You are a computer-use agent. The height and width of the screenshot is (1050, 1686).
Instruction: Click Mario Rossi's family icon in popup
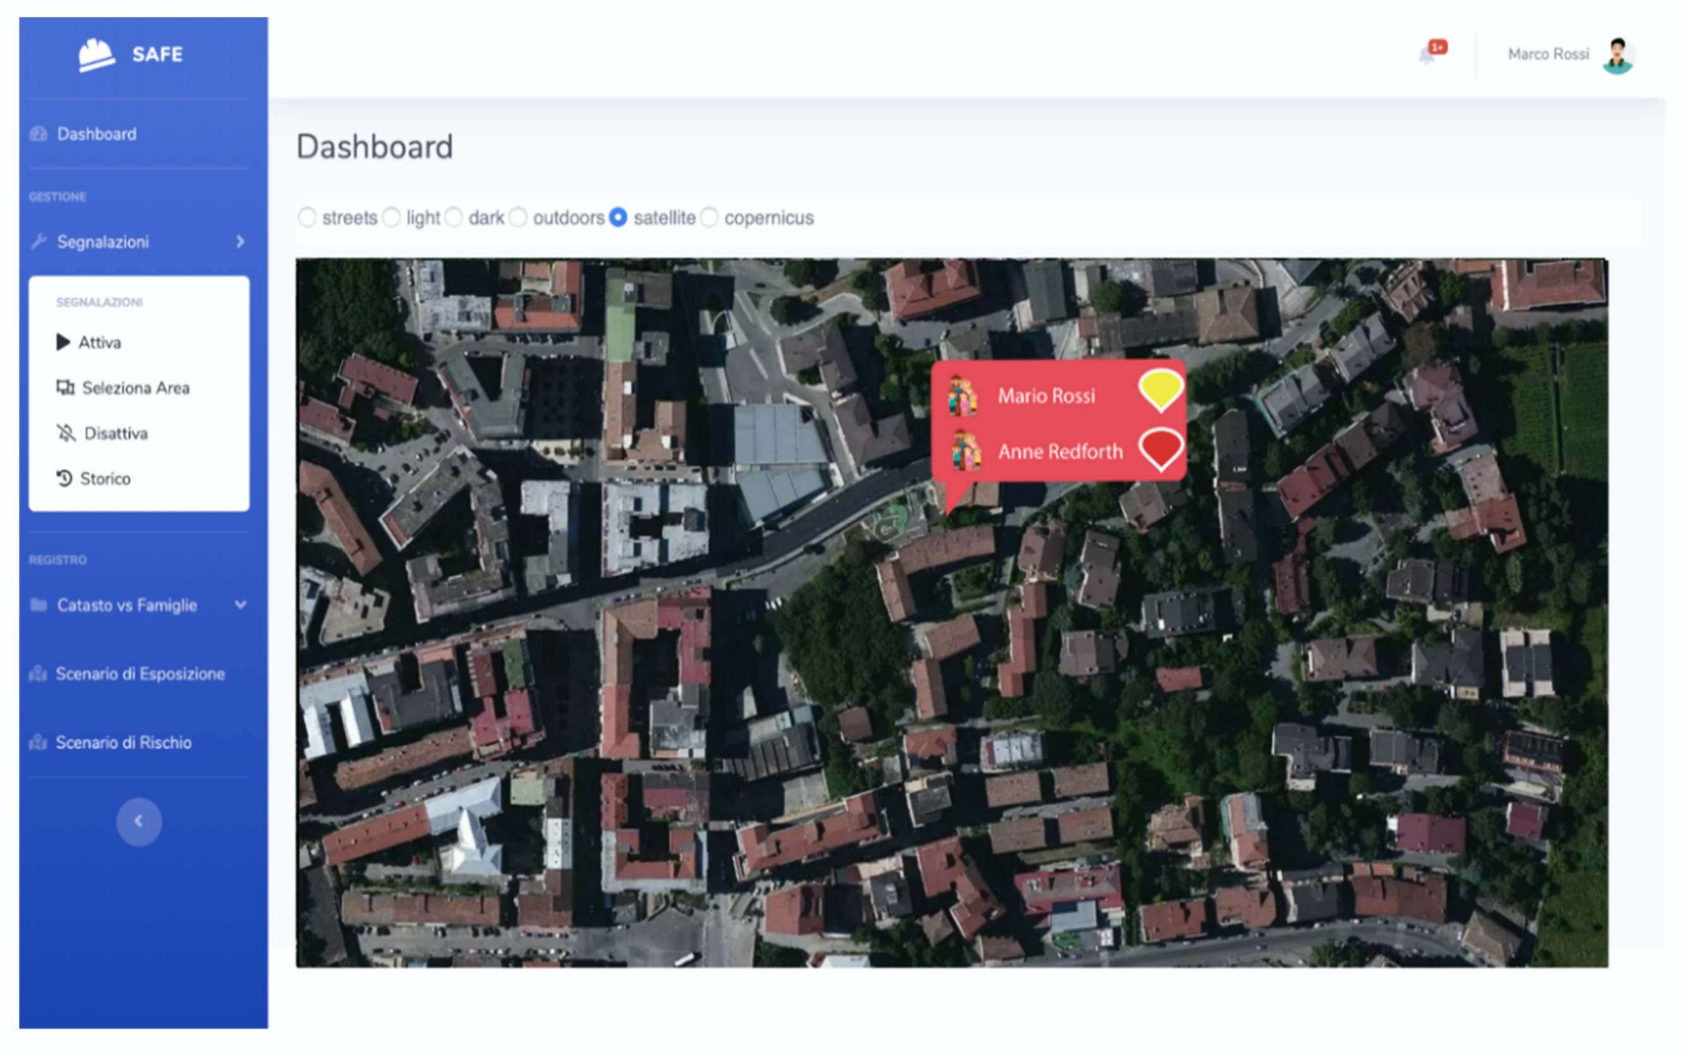pos(962,396)
